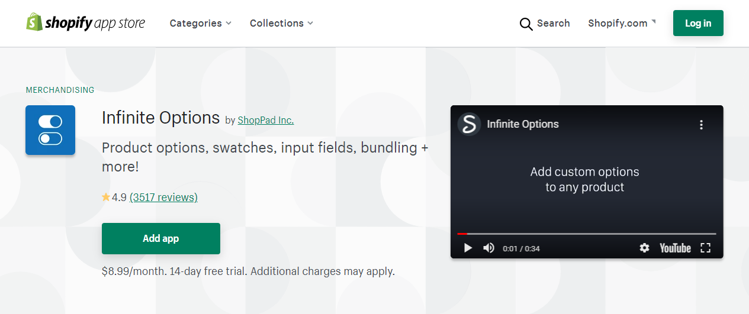
Task: Open the Categories dropdown menu
Action: (x=201, y=23)
